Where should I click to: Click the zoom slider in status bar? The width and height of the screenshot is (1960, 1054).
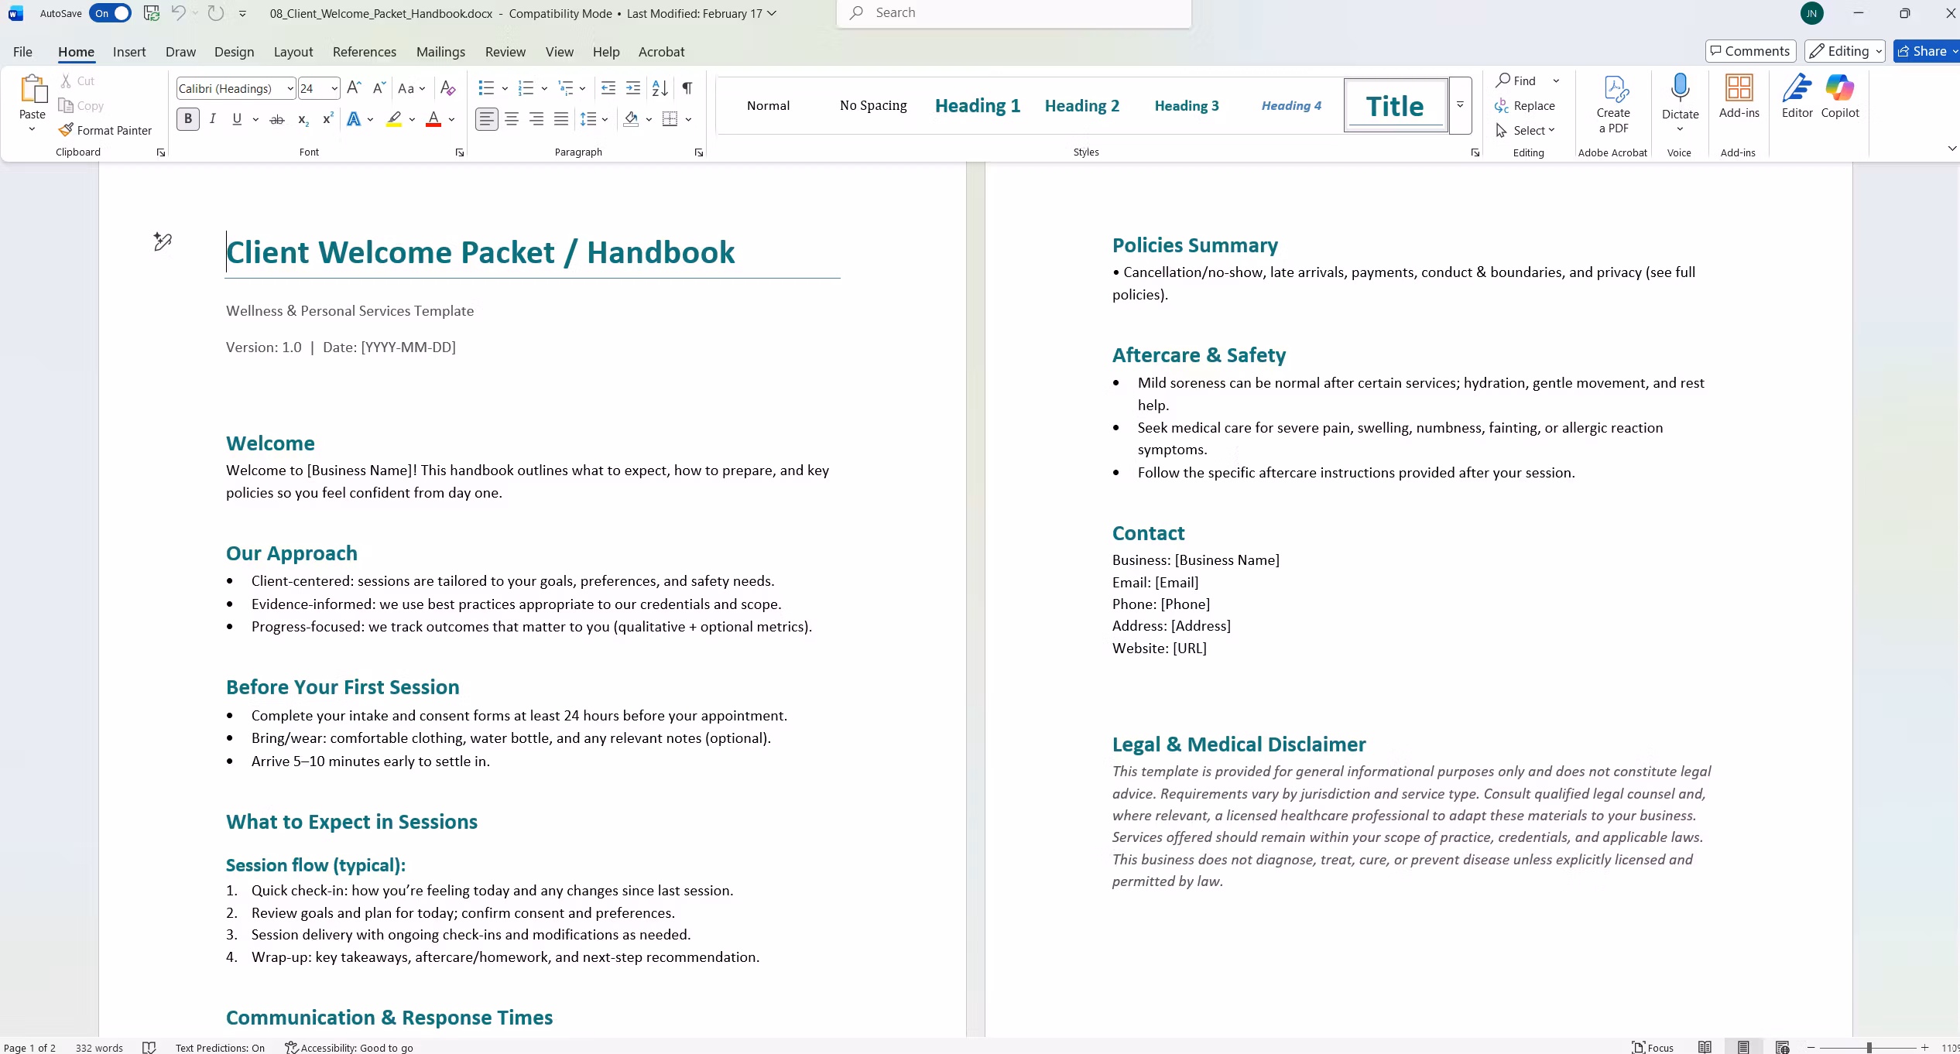[x=1868, y=1048]
